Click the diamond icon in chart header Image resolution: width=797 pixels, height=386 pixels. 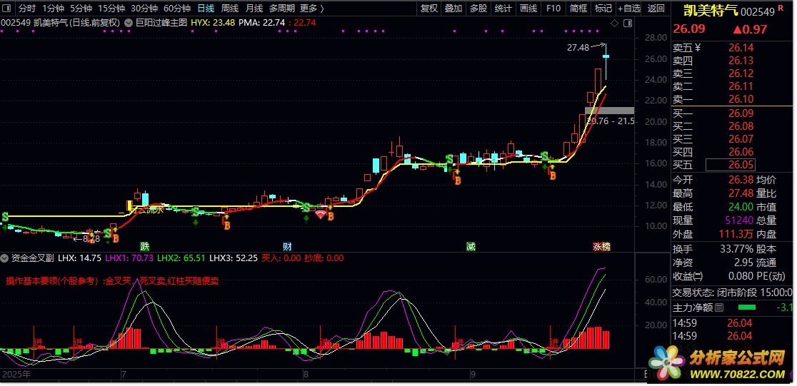614,23
